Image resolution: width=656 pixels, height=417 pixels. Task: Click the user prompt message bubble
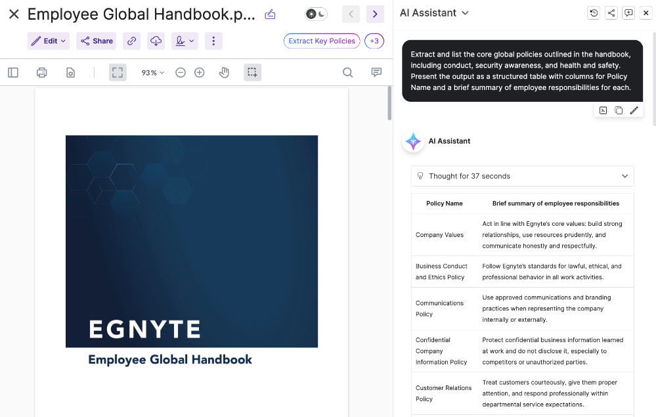[x=522, y=71]
